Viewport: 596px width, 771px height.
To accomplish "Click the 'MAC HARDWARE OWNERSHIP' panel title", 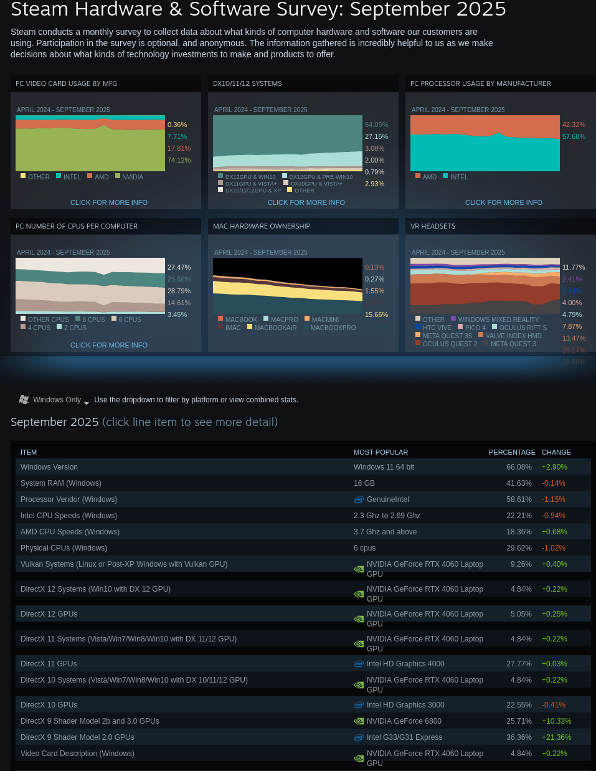I will pyautogui.click(x=262, y=226).
